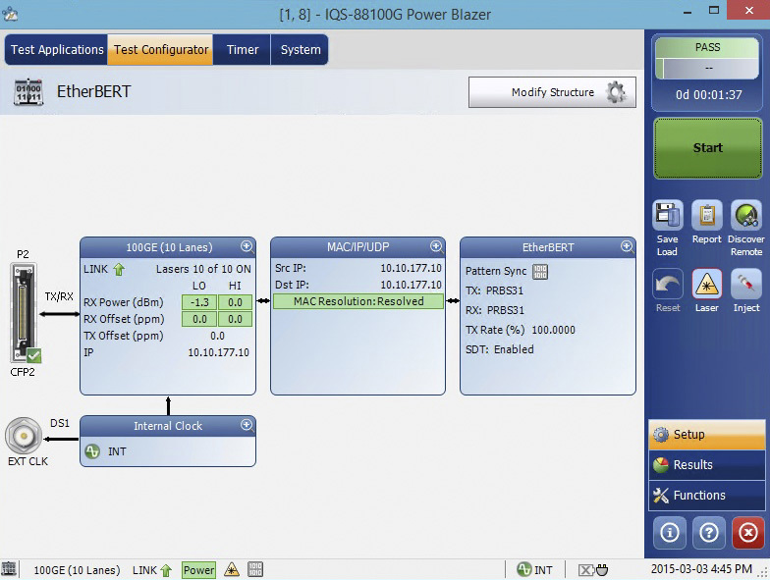Click the TX: PRBS31 pattern text

pos(495,290)
